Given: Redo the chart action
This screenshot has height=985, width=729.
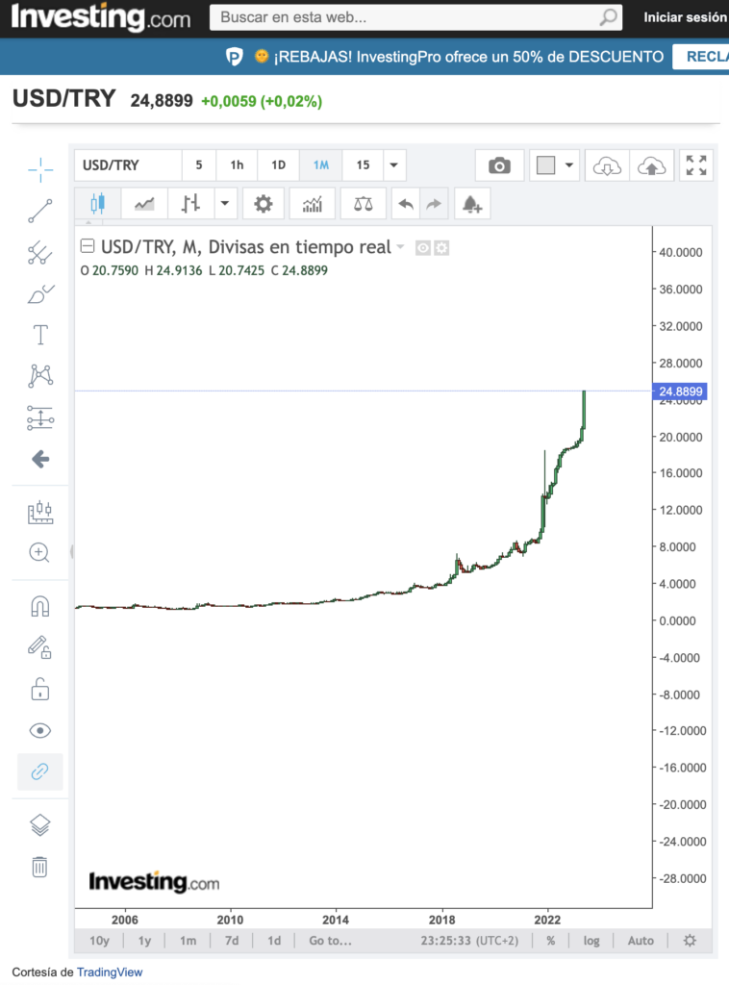Looking at the screenshot, I should tap(434, 204).
